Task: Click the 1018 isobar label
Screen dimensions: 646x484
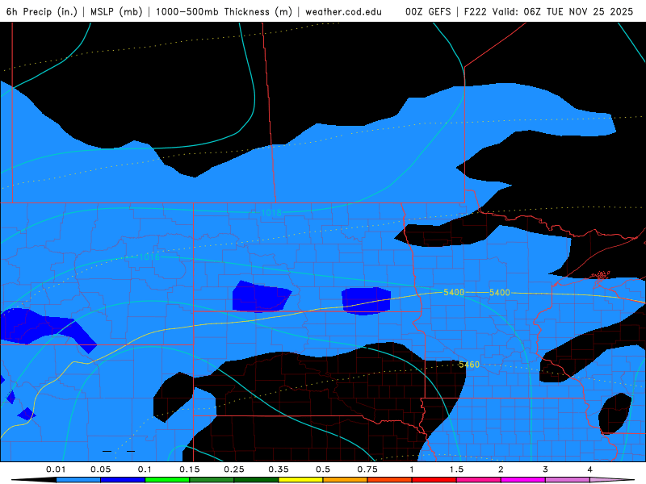Action: 271,212
